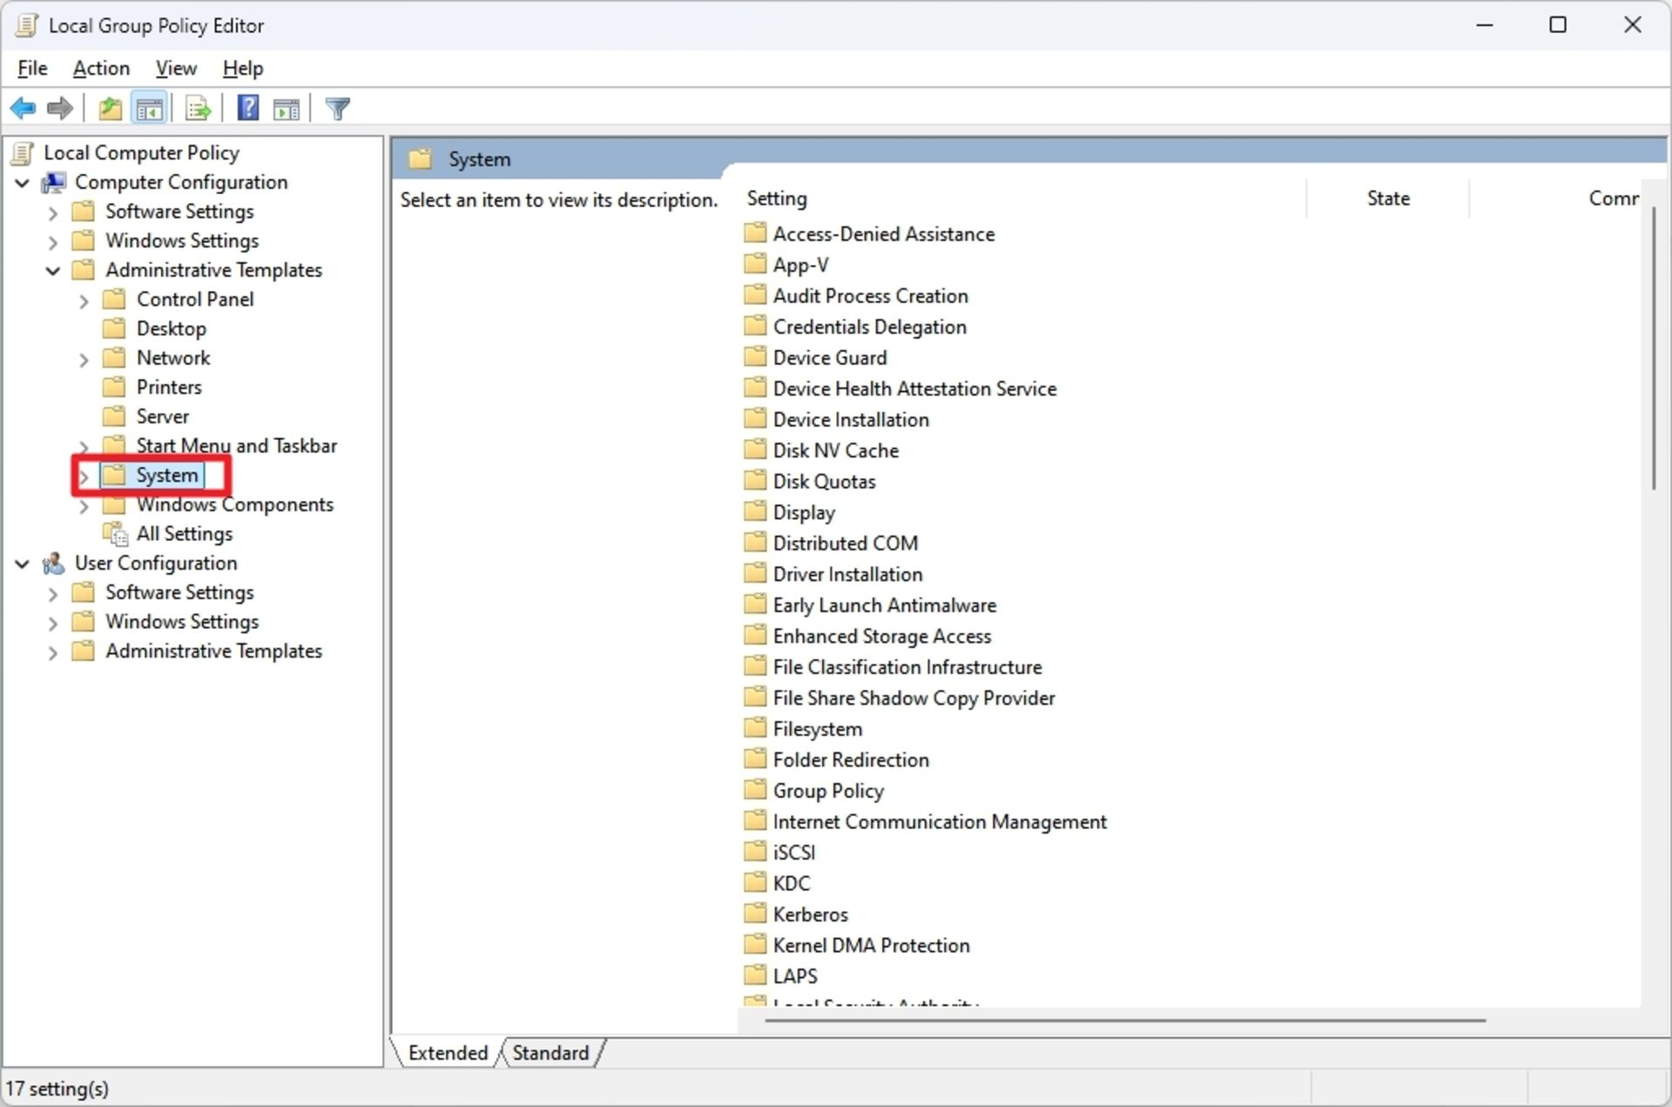Click the Back navigation arrow
The width and height of the screenshot is (1672, 1107).
click(x=23, y=107)
